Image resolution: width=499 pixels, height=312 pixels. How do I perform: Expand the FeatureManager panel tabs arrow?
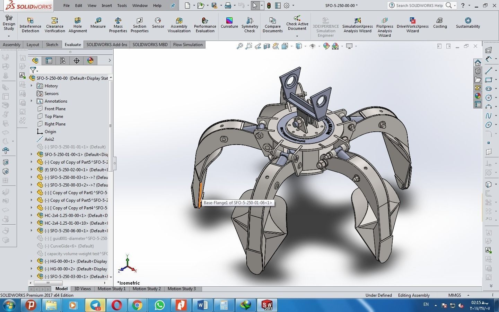[x=110, y=61]
